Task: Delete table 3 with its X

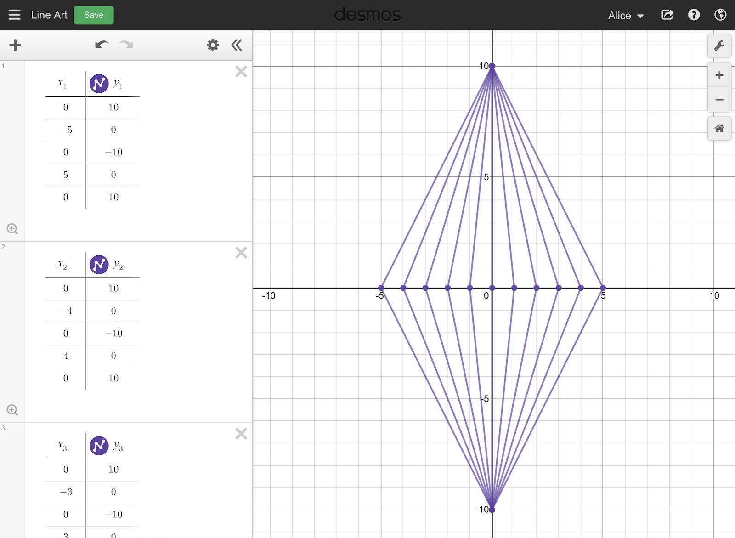Action: (x=241, y=433)
